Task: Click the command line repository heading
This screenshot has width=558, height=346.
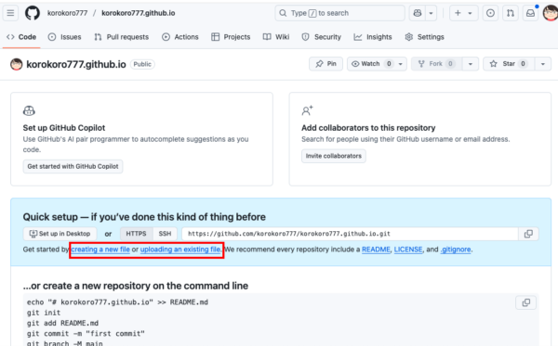Action: coord(136,286)
